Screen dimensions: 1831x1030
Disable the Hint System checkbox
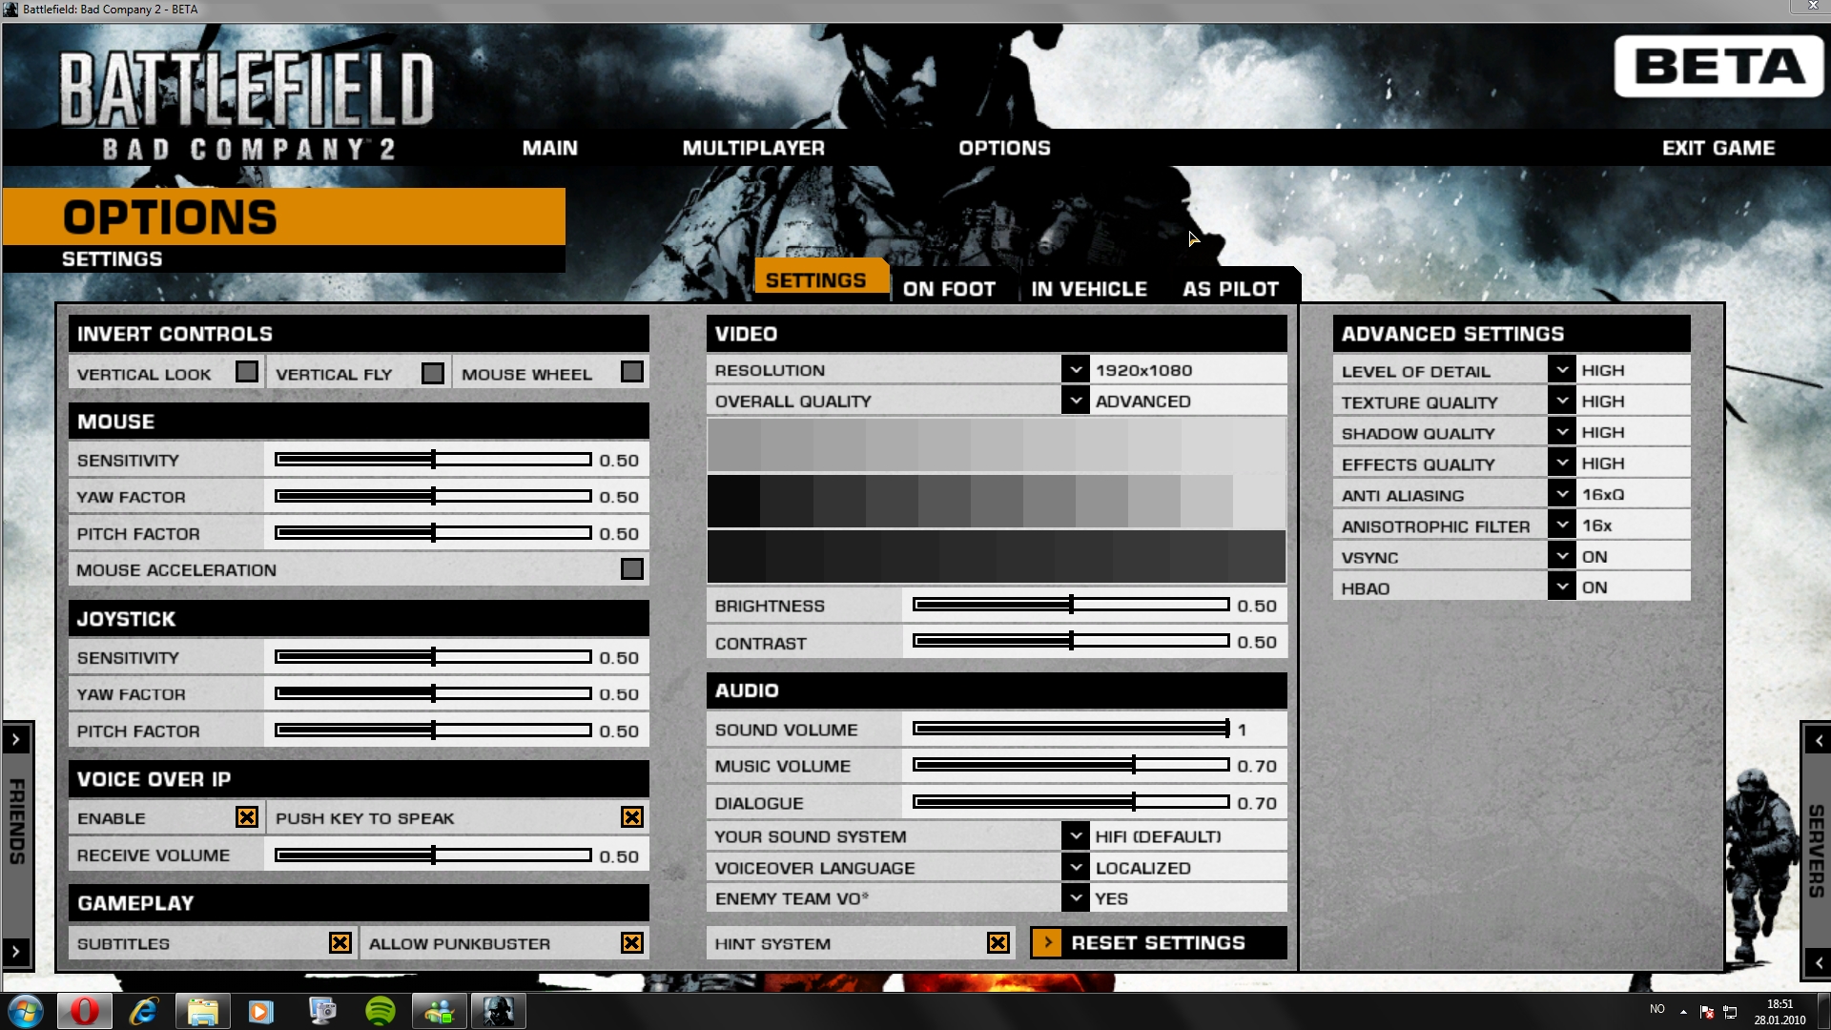point(998,943)
